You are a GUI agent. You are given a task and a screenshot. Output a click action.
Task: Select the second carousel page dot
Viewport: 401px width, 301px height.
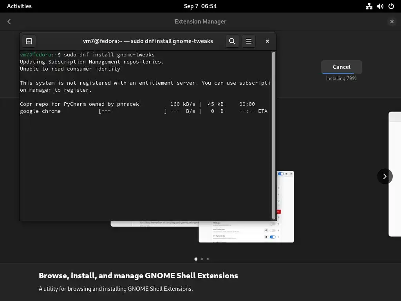coord(202,259)
